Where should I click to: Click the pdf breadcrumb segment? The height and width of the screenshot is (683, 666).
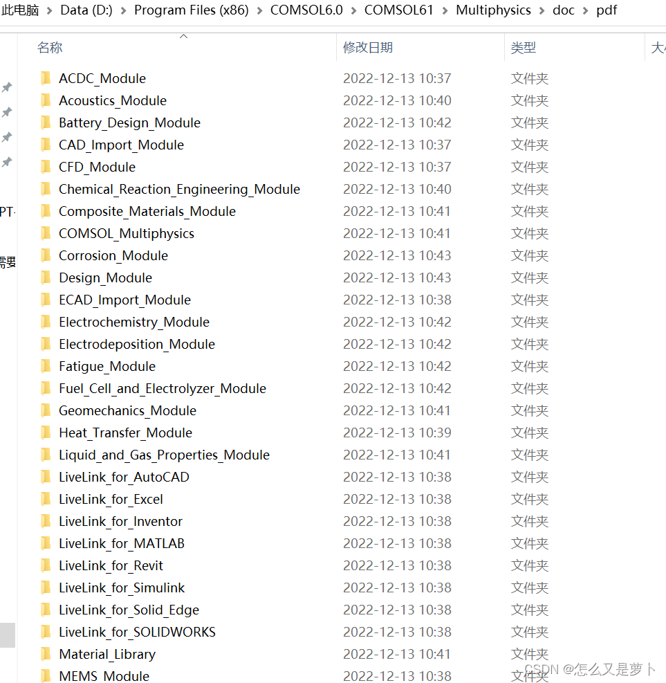pos(607,10)
